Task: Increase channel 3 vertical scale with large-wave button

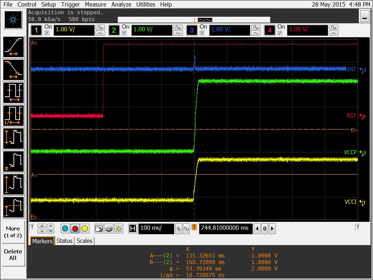Action: 256,27
